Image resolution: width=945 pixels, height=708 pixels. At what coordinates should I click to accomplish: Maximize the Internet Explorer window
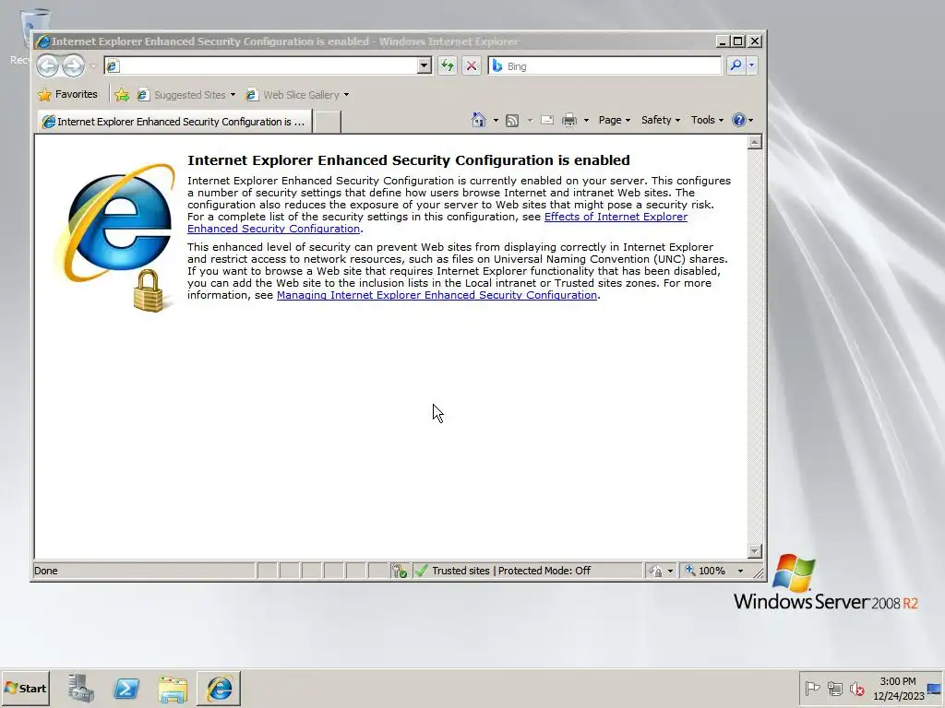(737, 41)
